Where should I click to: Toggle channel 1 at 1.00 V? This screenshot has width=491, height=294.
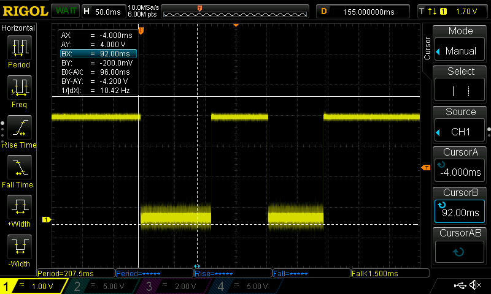coord(34,286)
